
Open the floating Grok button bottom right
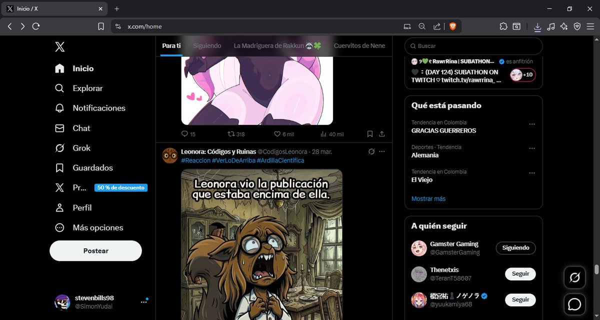pyautogui.click(x=574, y=277)
